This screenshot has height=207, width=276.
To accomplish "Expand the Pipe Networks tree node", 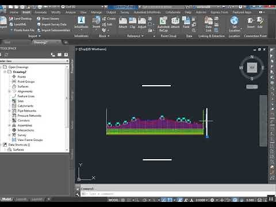I will (9, 111).
